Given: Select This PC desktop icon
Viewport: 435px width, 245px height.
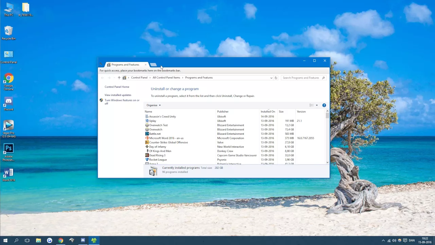Looking at the screenshot, I should pos(8,10).
